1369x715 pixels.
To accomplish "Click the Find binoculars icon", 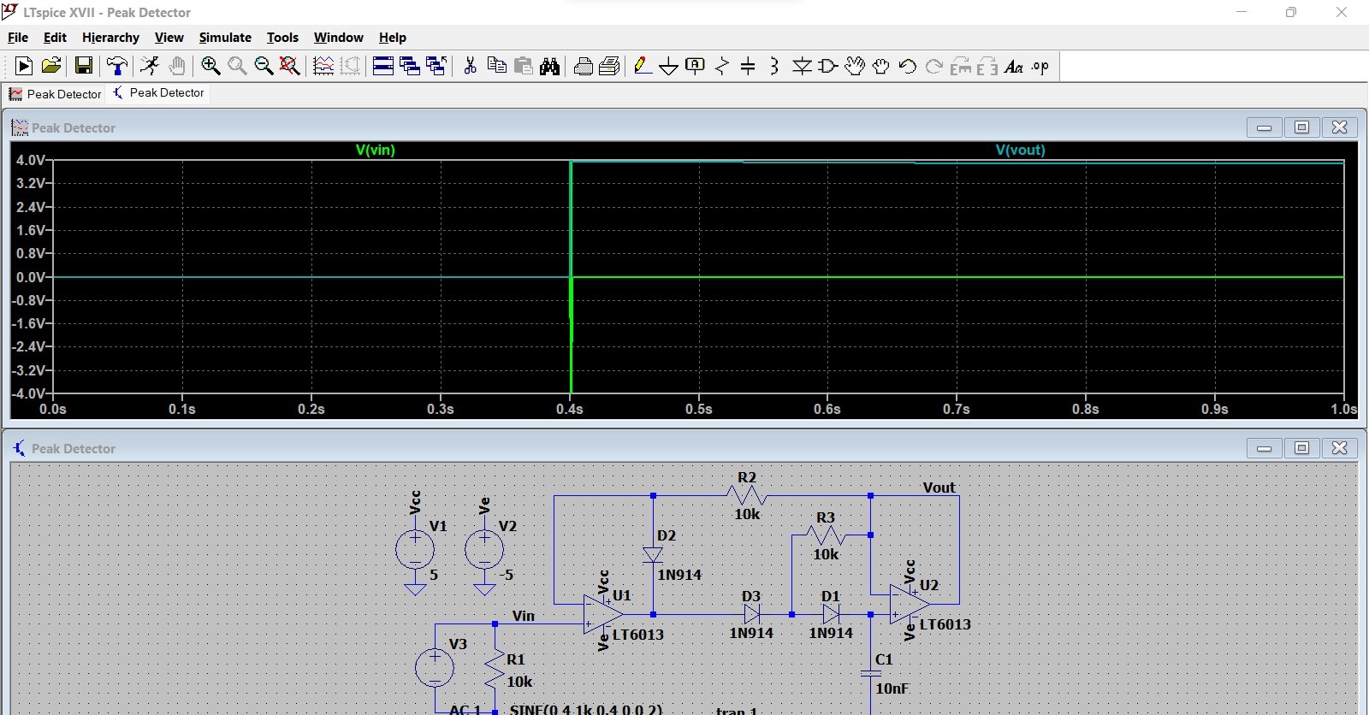I will [x=549, y=66].
